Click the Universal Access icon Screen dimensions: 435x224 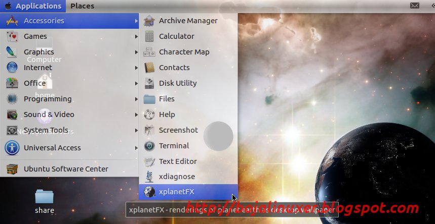pyautogui.click(x=12, y=148)
